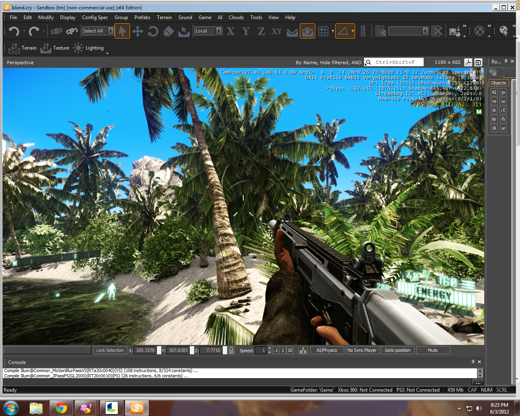Image resolution: width=520 pixels, height=416 pixels.
Task: Open the grid size dropdown arrow
Action: [x=333, y=31]
